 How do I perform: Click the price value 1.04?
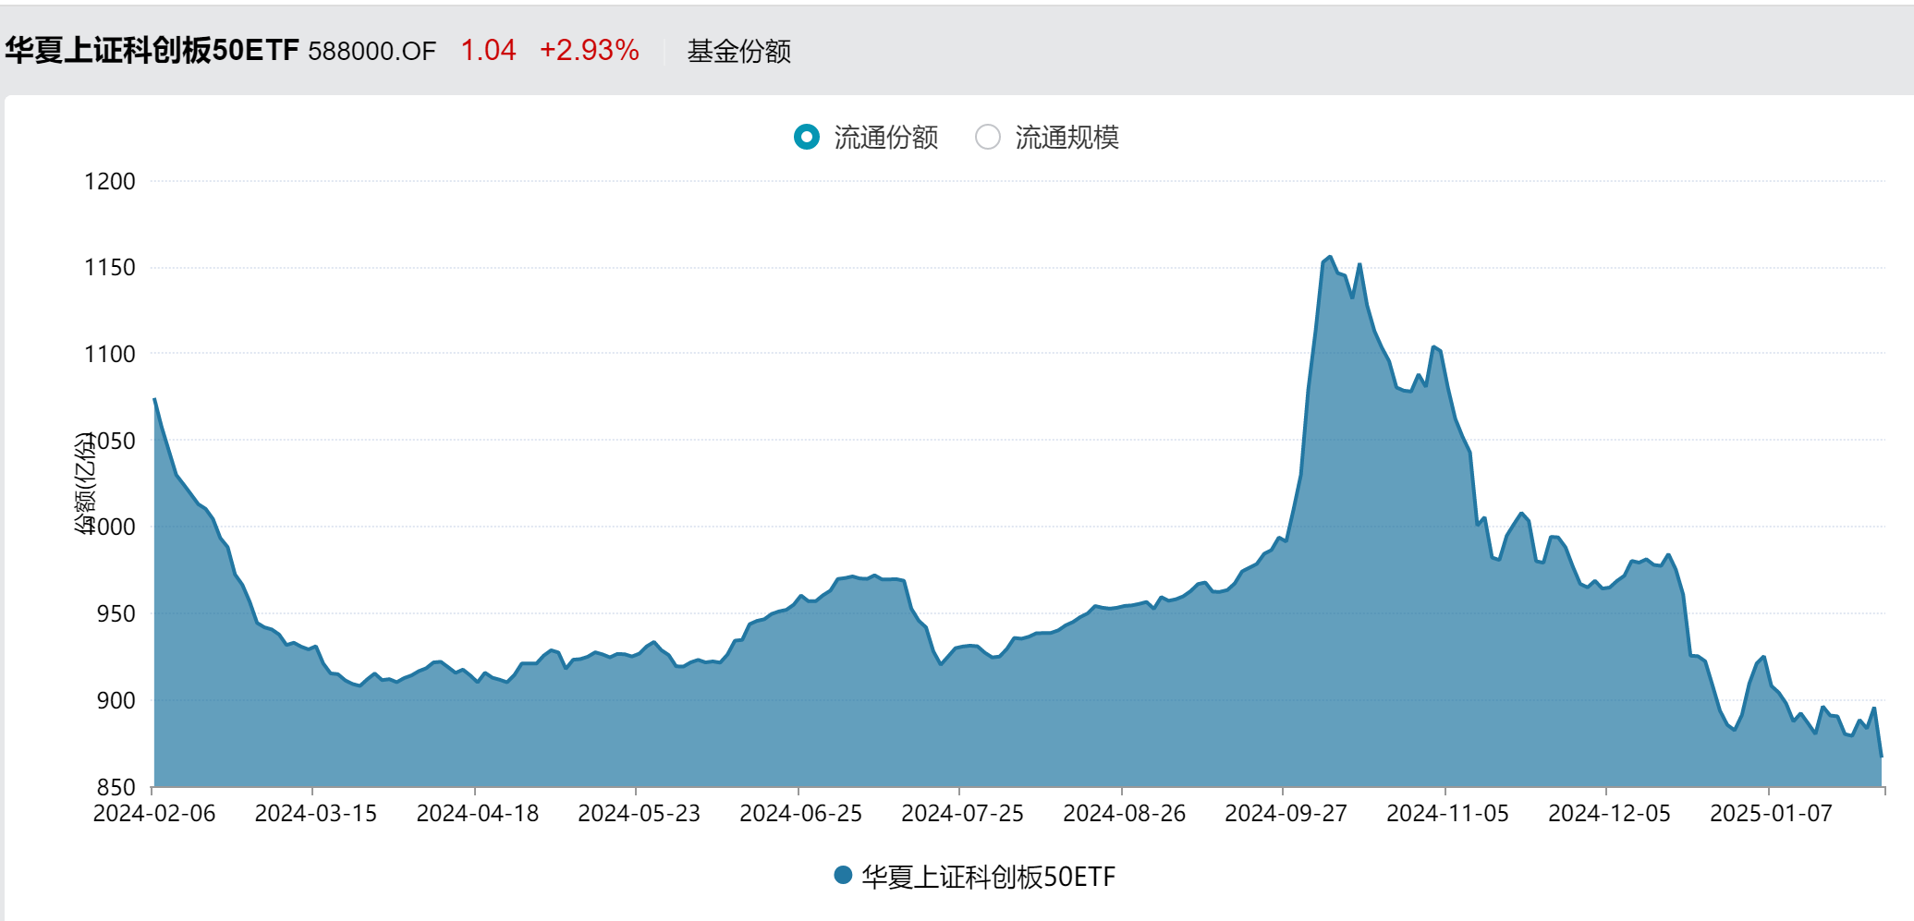coord(488,50)
